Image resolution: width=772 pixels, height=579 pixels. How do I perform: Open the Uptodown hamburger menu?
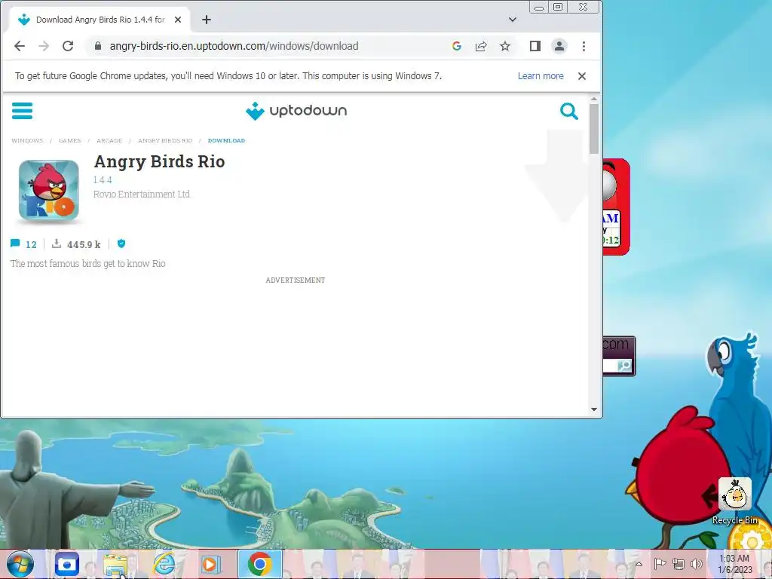click(22, 111)
